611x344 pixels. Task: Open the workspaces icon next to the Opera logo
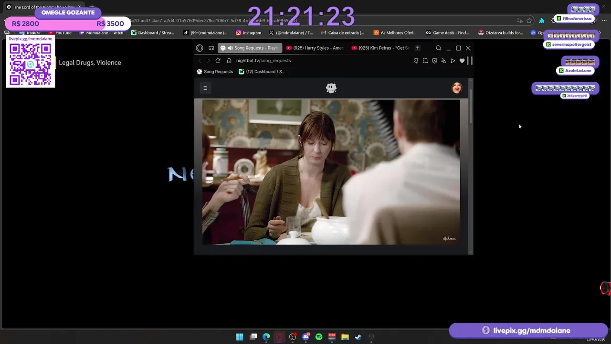pyautogui.click(x=211, y=48)
